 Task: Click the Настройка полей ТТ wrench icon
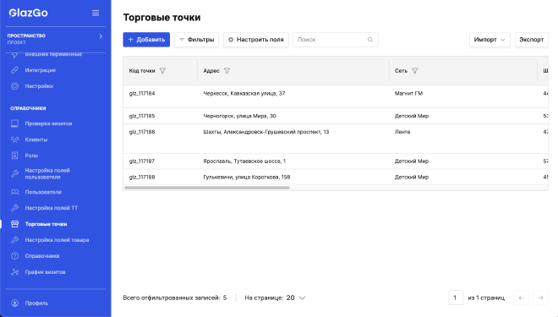14,208
